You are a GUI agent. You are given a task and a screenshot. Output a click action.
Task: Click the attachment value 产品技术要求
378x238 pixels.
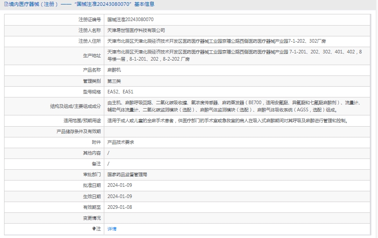(120, 142)
